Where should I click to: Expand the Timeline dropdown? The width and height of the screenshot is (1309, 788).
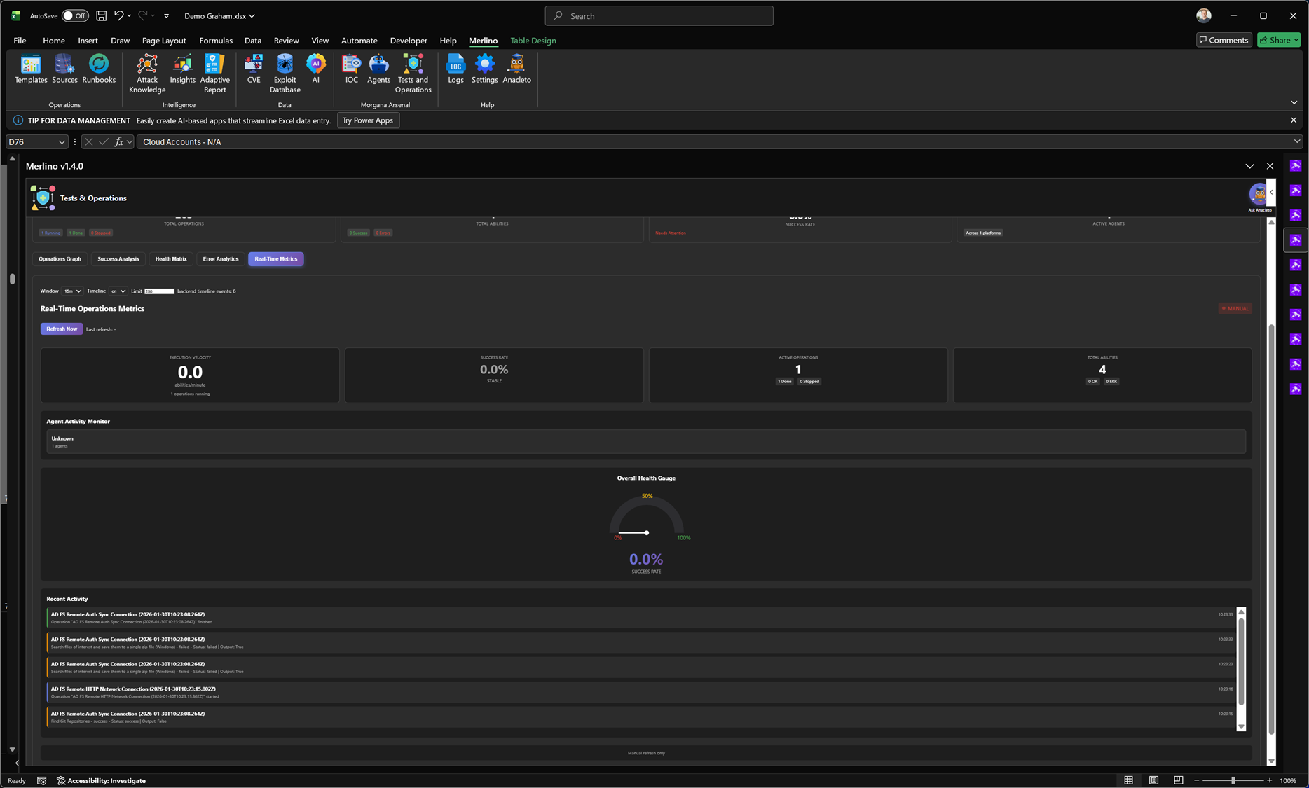(x=117, y=291)
